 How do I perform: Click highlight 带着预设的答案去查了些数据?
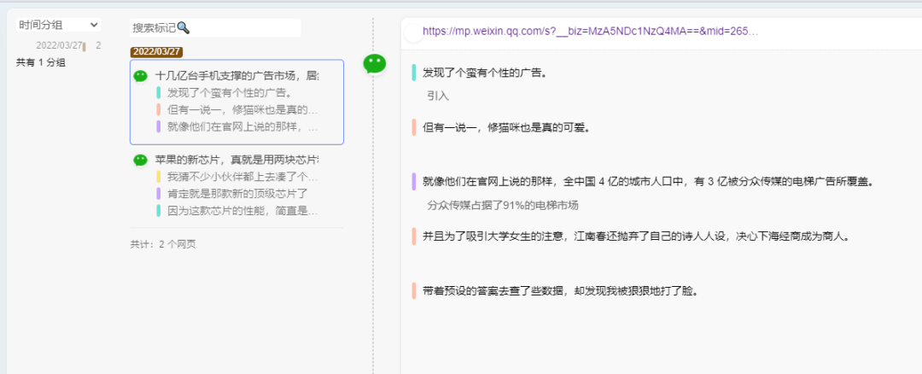[x=560, y=291]
